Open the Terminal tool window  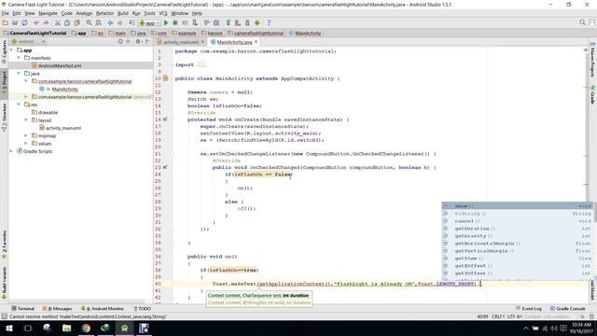(x=22, y=309)
